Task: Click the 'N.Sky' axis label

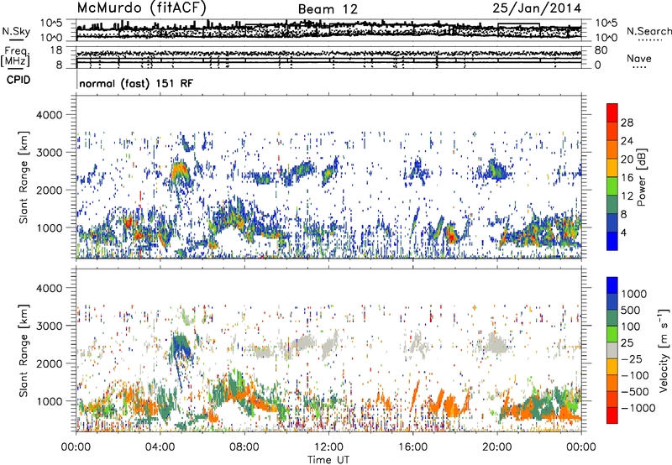Action: click(x=16, y=31)
